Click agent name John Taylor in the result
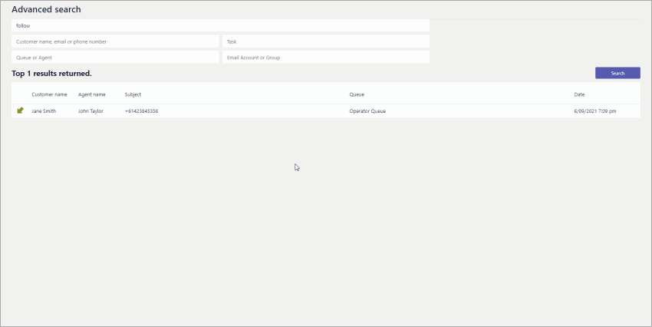Screen dimensions: 652x327 (x=91, y=111)
